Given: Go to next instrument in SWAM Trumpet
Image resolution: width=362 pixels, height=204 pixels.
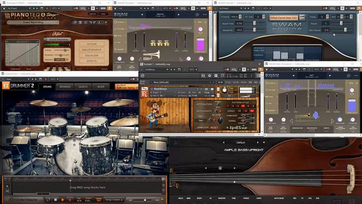Looking at the screenshot, I should tap(179, 15).
